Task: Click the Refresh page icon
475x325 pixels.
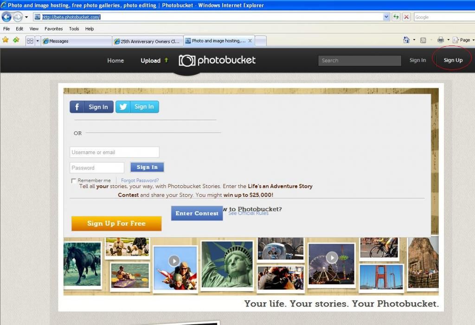Action: click(x=396, y=17)
